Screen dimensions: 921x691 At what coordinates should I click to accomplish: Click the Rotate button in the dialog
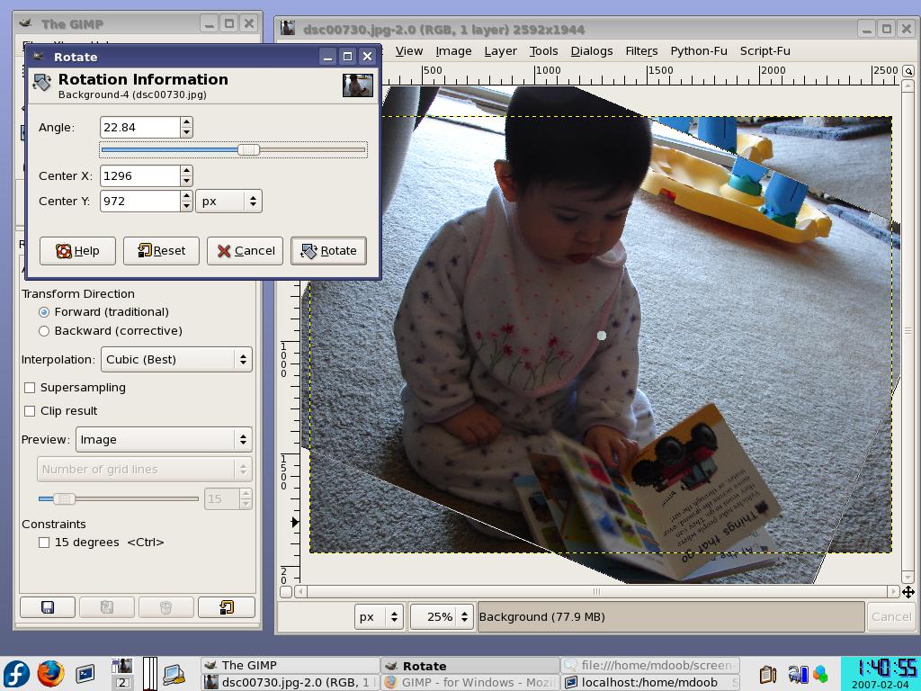click(328, 251)
